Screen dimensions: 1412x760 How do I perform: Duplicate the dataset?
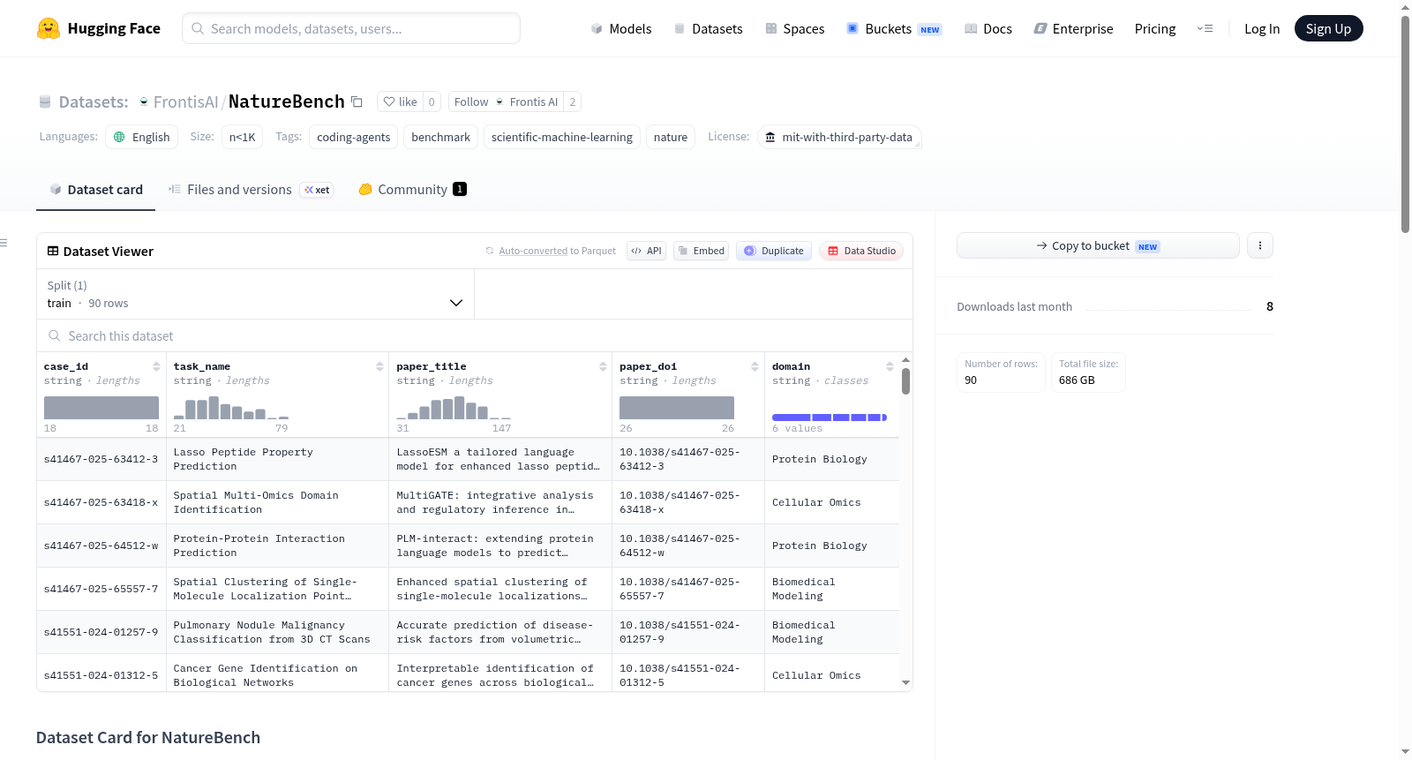(774, 251)
